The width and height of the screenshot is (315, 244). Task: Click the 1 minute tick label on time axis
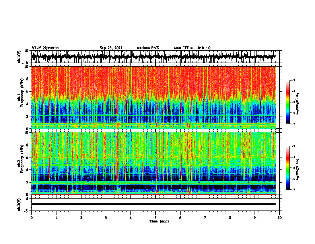(x=56, y=218)
